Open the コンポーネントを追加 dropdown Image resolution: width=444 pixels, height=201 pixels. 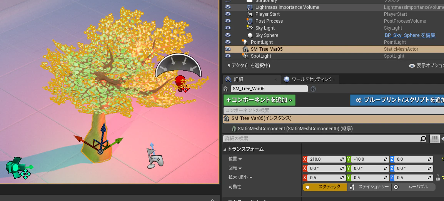coord(259,100)
